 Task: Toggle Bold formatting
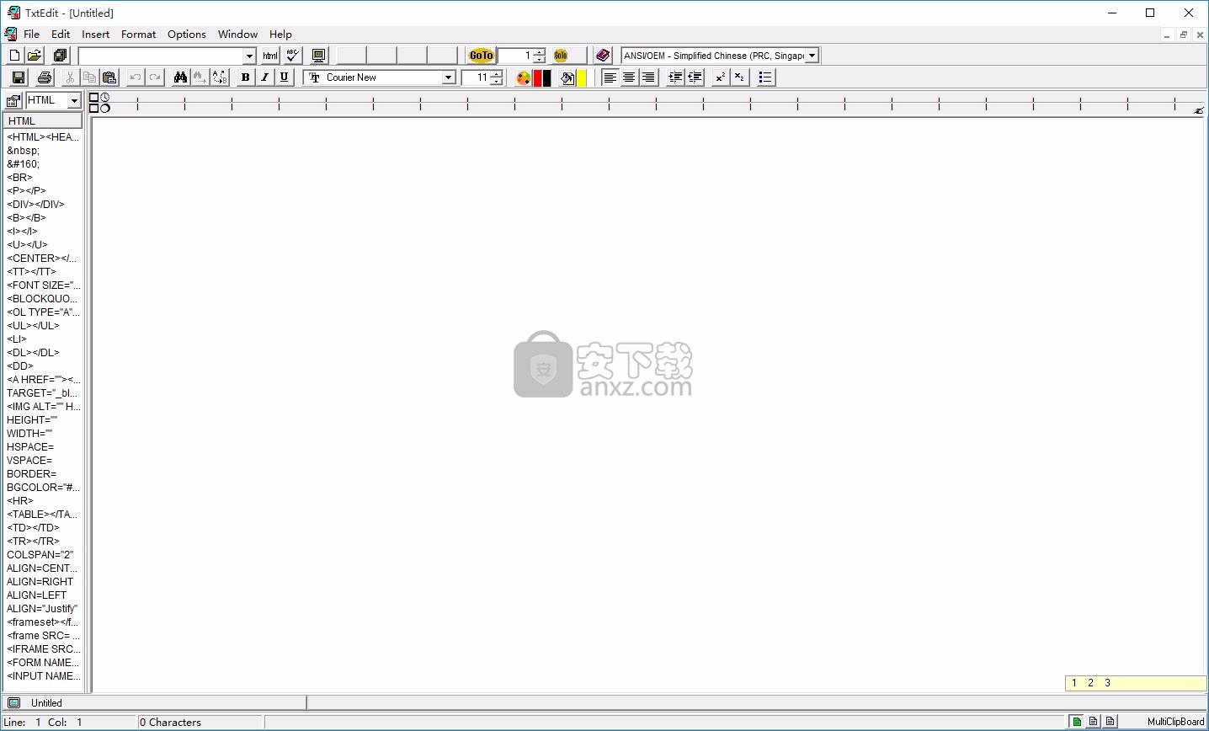(245, 77)
